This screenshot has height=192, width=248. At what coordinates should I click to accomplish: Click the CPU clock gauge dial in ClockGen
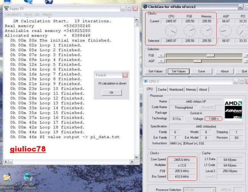point(171,31)
